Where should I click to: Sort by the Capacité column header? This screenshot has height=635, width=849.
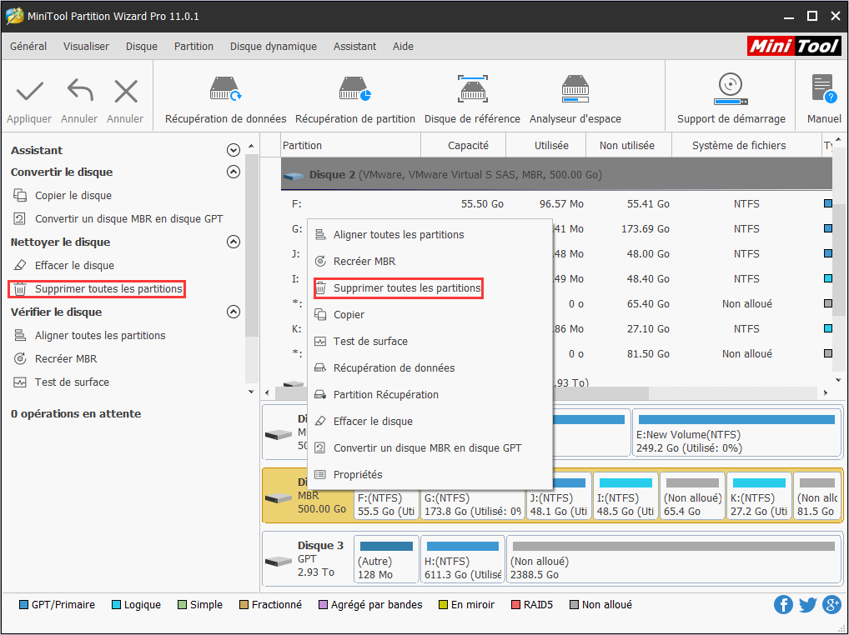point(464,146)
